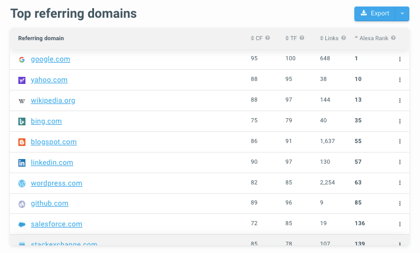Open the google.com referring domain link
420x253 pixels.
[x=50, y=59]
